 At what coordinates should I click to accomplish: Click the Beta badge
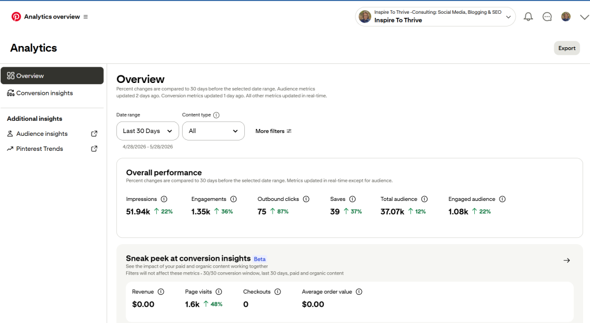click(260, 259)
